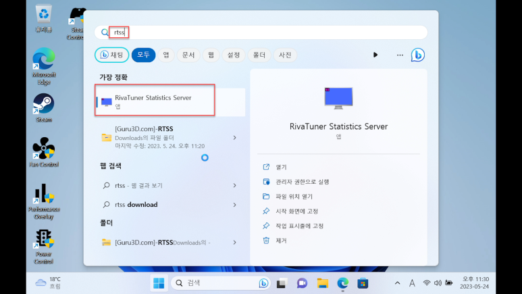
Task: Switch to the 문서 filter tab
Action: tap(188, 55)
